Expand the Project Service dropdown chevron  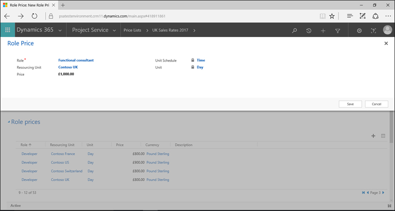(x=114, y=30)
